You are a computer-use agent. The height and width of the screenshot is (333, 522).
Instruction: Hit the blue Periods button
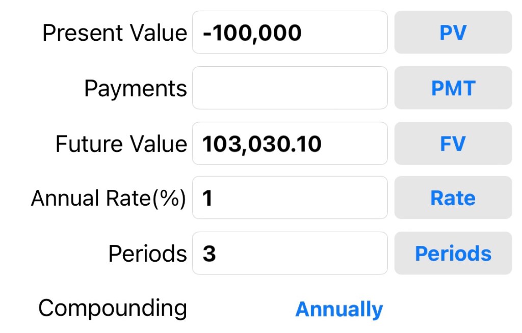(453, 253)
